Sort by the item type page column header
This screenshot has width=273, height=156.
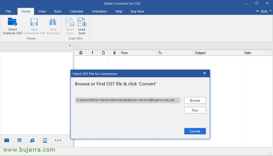(x=103, y=53)
